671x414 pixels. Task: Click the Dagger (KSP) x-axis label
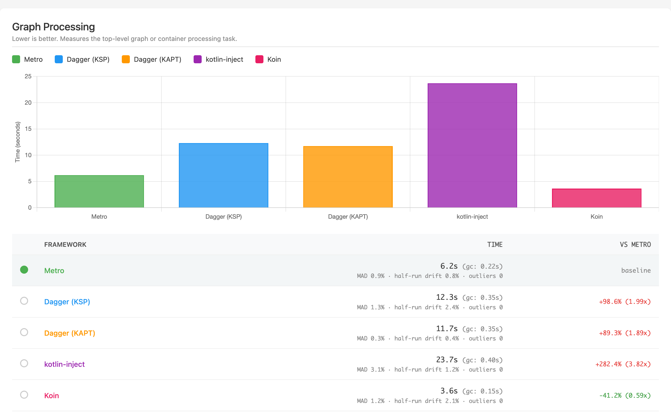click(223, 217)
